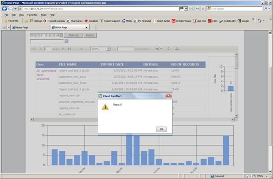273x179 pixels.
Task: Open the Google favorite
Action: point(243,21)
